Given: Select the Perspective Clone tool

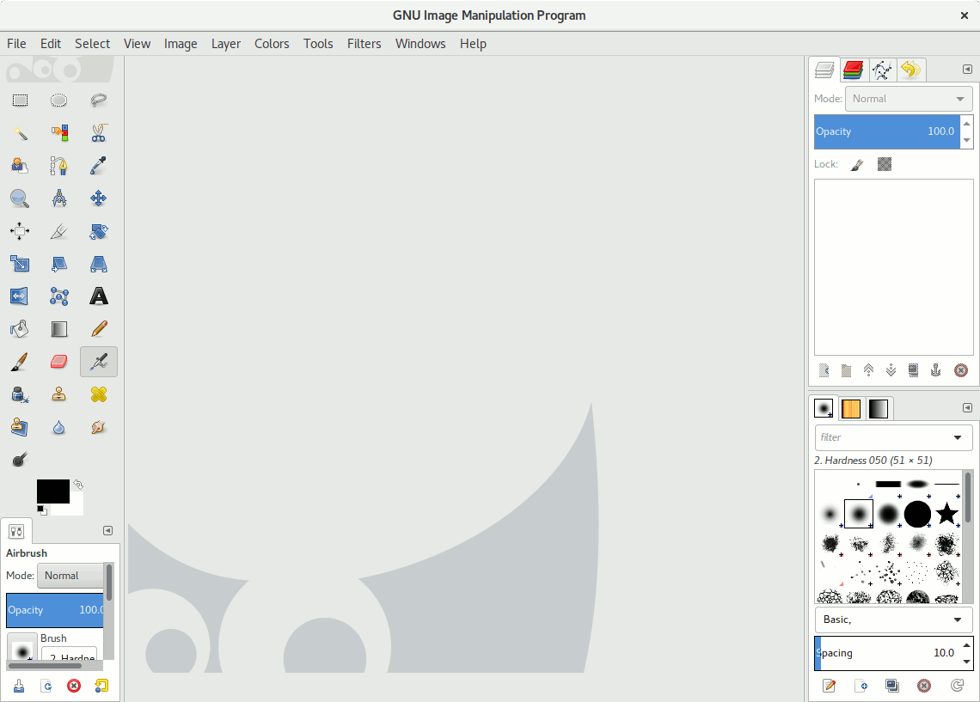Looking at the screenshot, I should (20, 427).
